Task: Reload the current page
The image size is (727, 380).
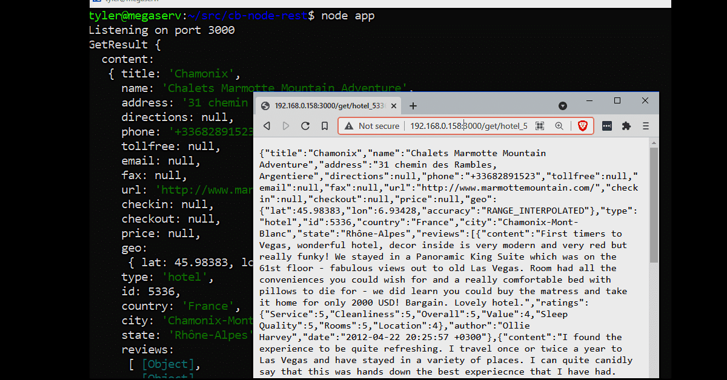Action: [305, 125]
